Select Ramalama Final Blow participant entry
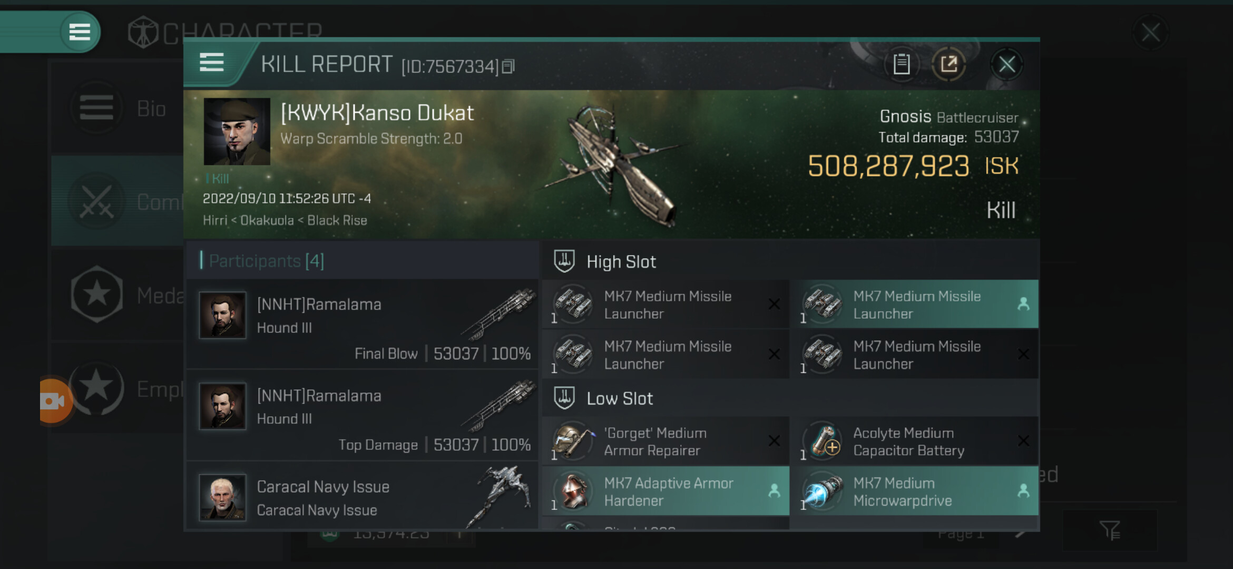Image resolution: width=1233 pixels, height=569 pixels. click(363, 323)
